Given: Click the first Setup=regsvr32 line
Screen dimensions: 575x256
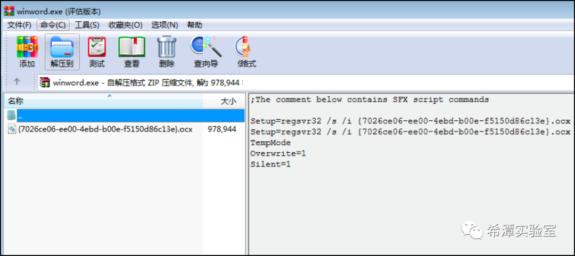Looking at the screenshot, I should coord(410,121).
